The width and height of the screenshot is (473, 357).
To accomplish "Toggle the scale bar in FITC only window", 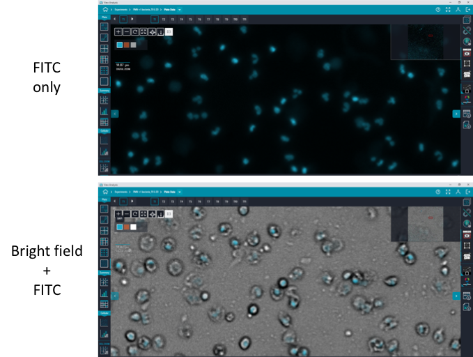I will point(160,31).
